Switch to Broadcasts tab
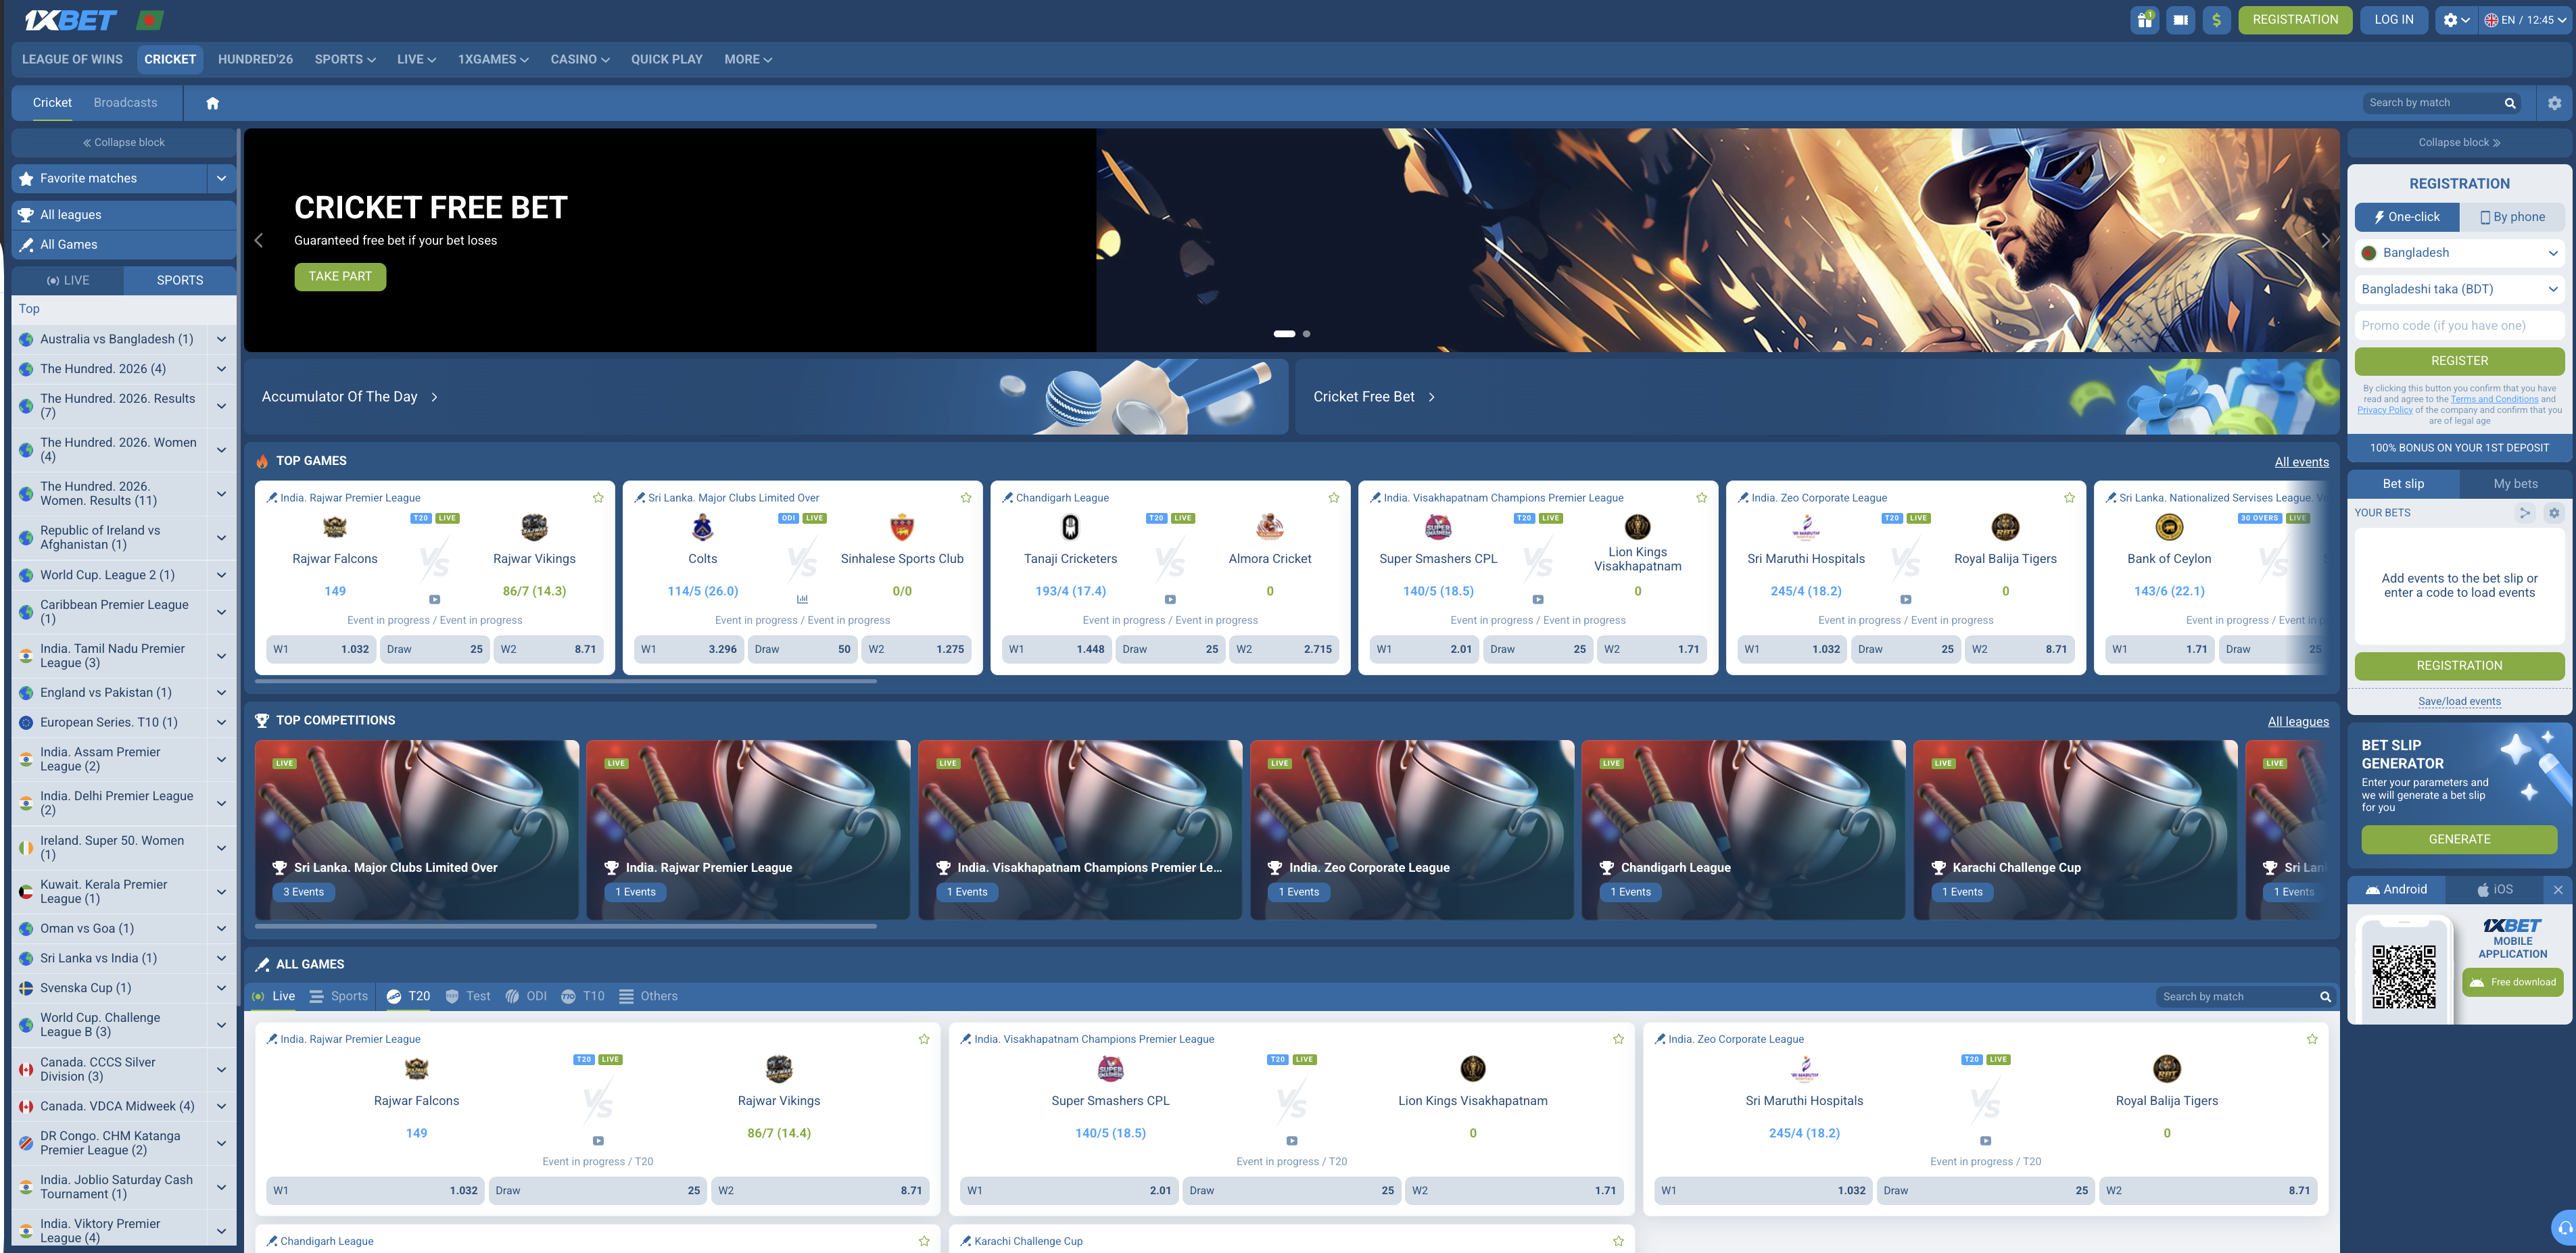 pyautogui.click(x=125, y=102)
